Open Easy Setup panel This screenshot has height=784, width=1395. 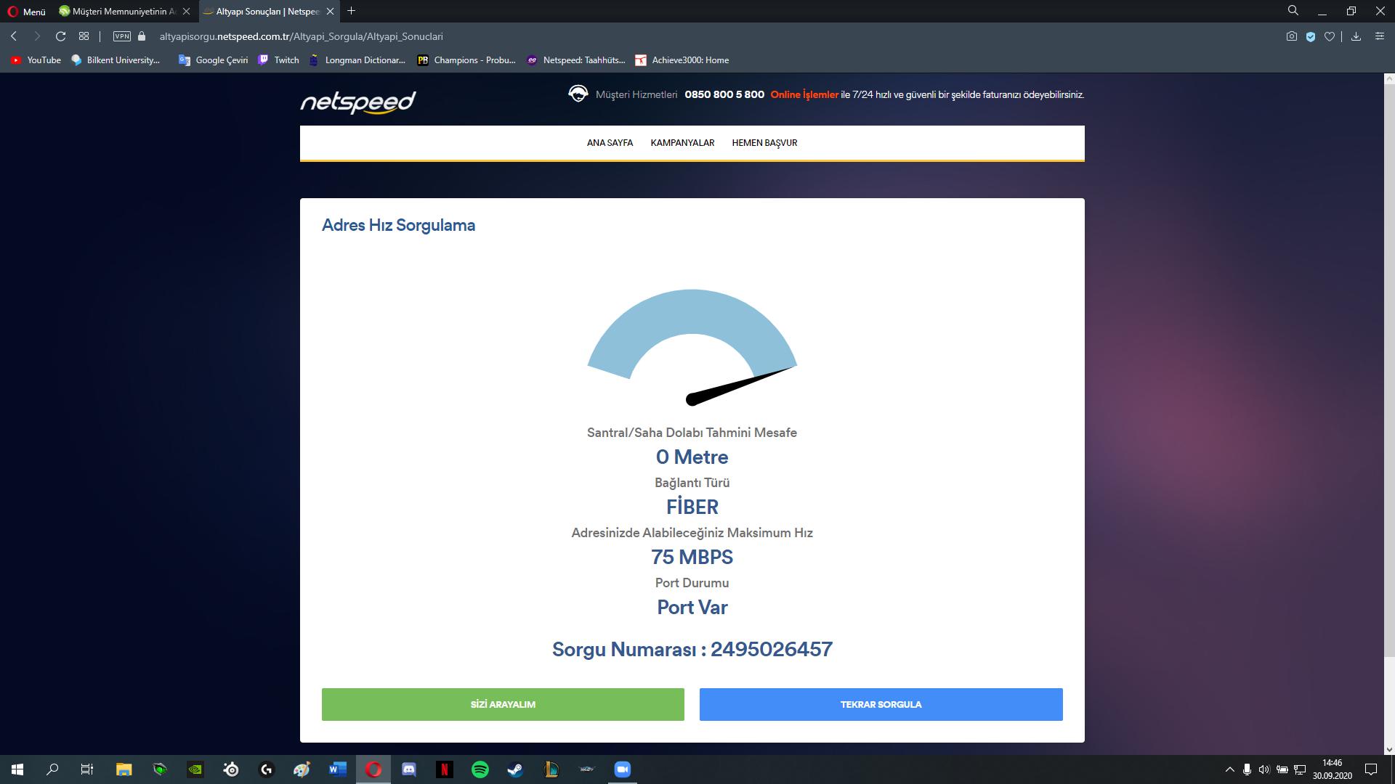click(x=1380, y=36)
